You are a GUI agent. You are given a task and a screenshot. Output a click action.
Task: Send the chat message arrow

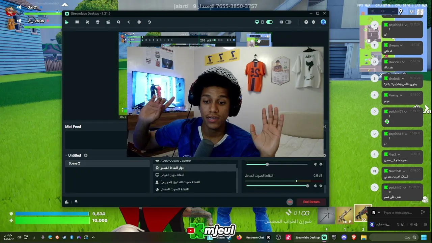click(423, 212)
